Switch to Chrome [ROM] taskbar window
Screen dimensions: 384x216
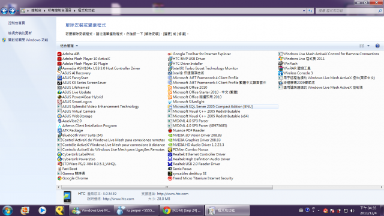181,211
